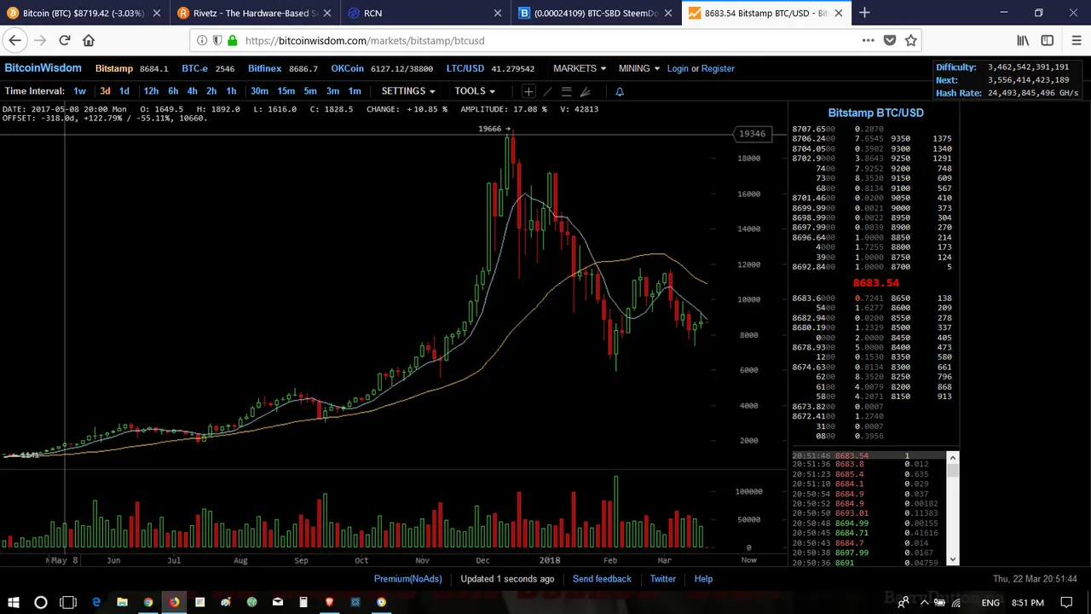Expand the TOOLS dropdown
This screenshot has height=614, width=1091.
click(x=475, y=91)
